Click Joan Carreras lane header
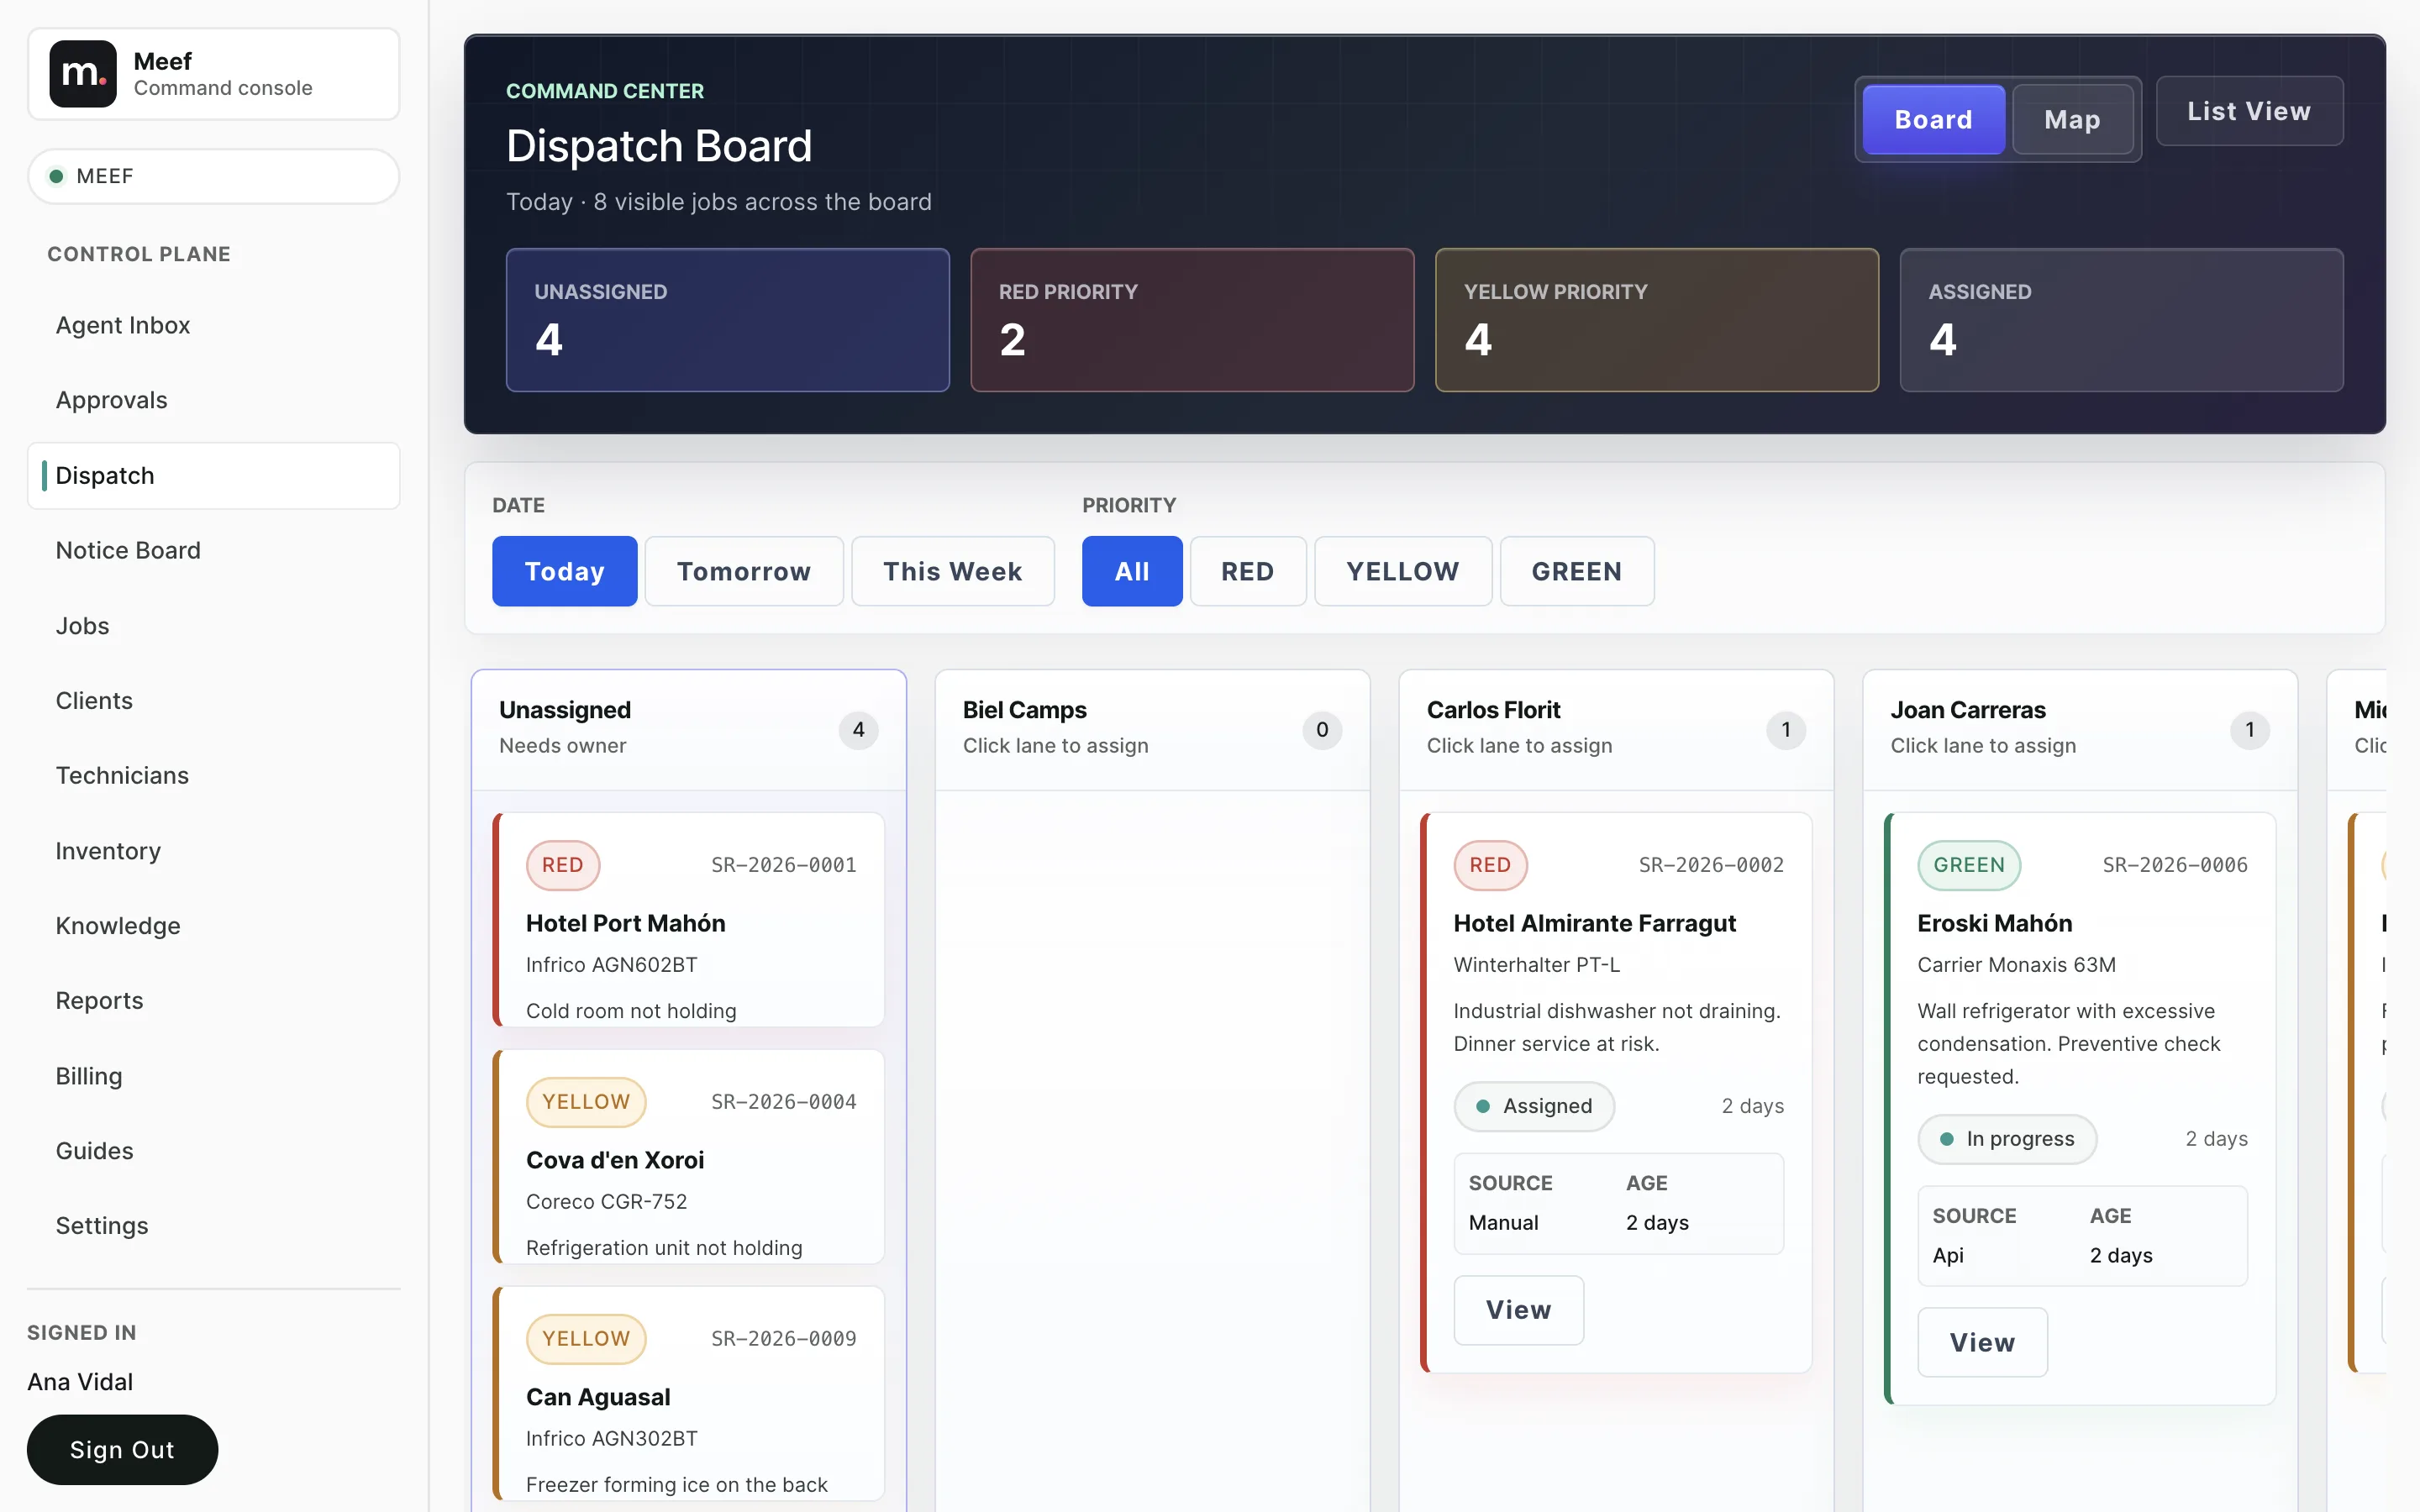 pyautogui.click(x=2080, y=730)
